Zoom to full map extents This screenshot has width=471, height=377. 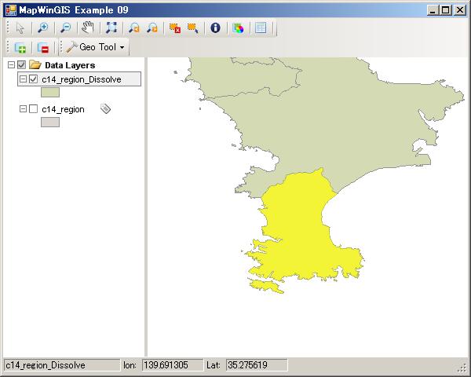[x=111, y=27]
